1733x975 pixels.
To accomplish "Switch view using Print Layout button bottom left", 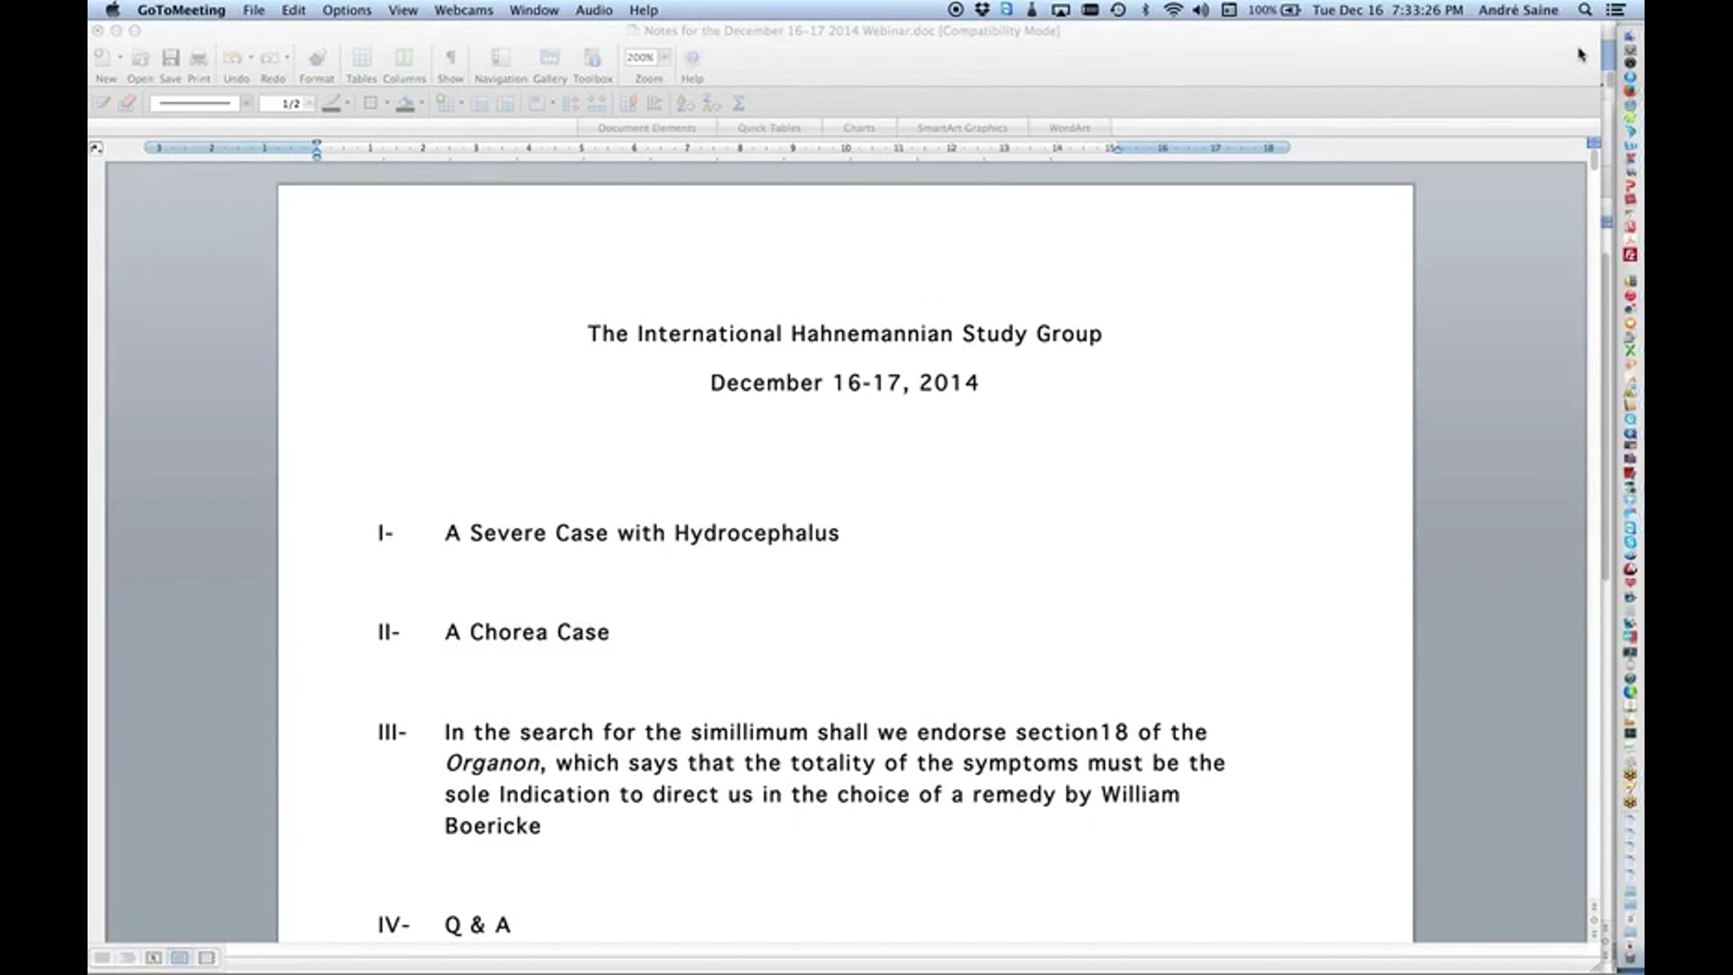I will [x=180, y=958].
